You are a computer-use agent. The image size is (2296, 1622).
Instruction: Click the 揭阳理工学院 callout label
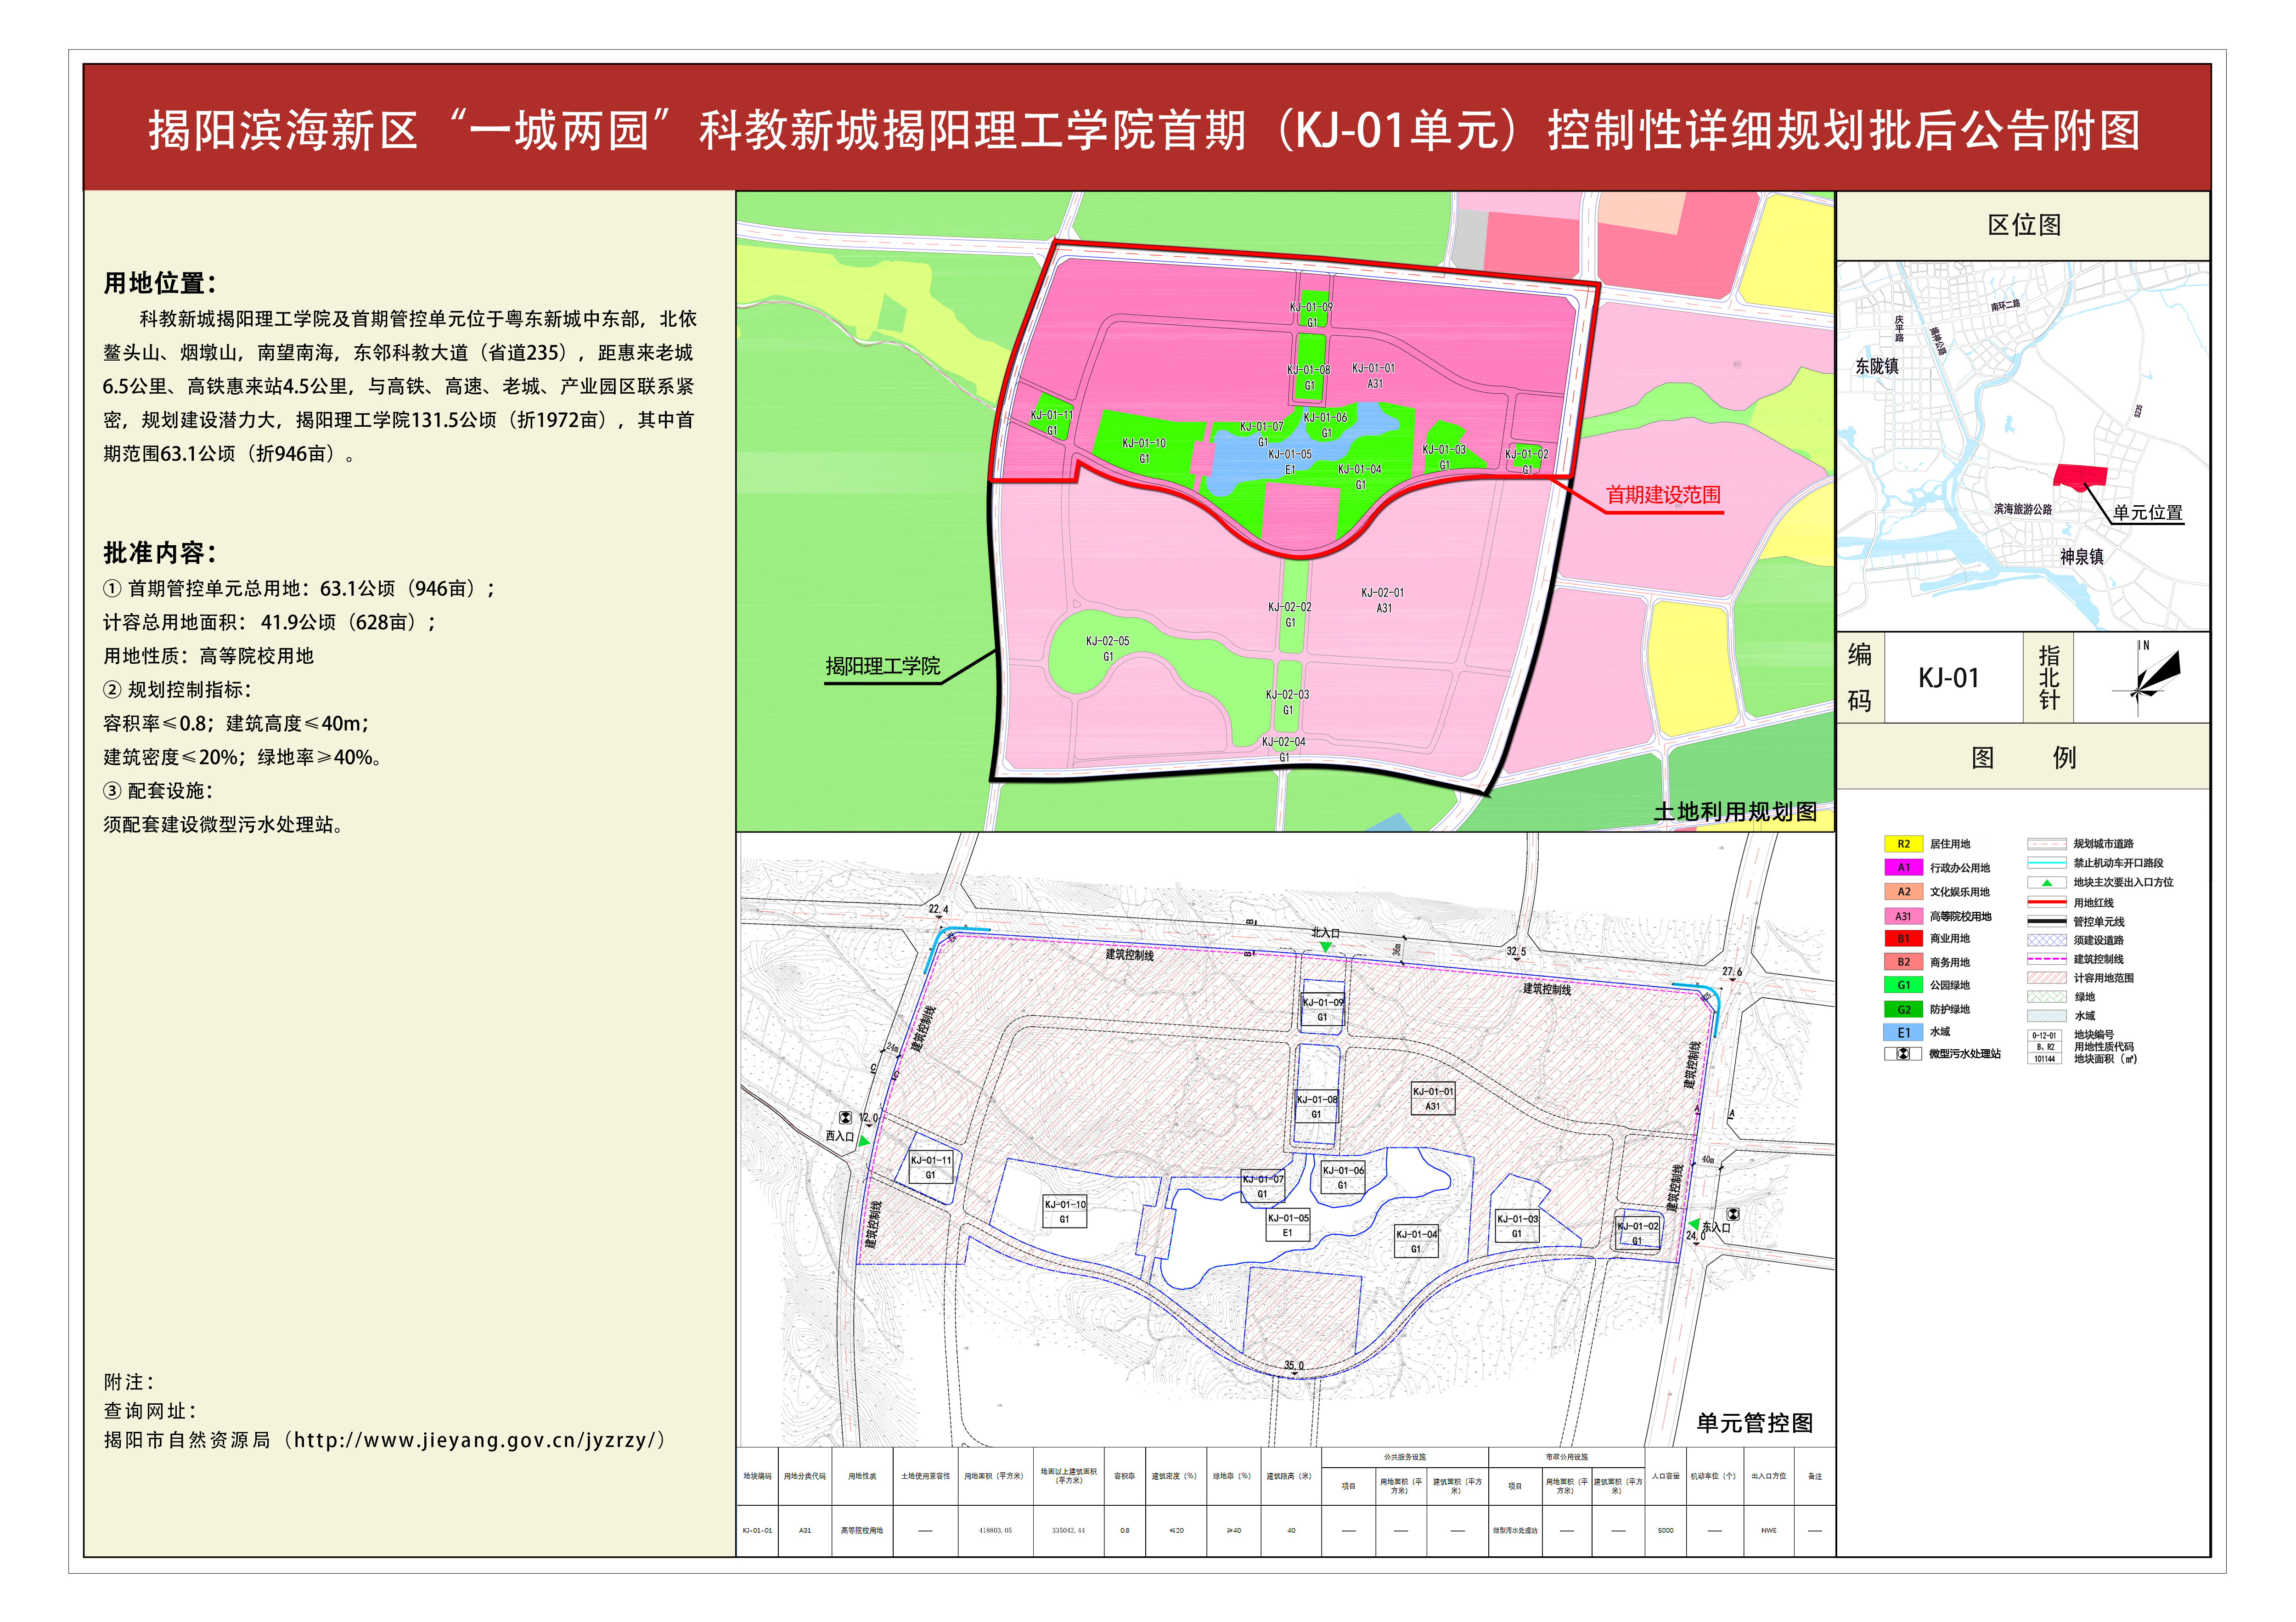(882, 667)
